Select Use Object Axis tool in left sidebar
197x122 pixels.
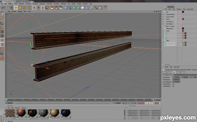click(x=2, y=27)
